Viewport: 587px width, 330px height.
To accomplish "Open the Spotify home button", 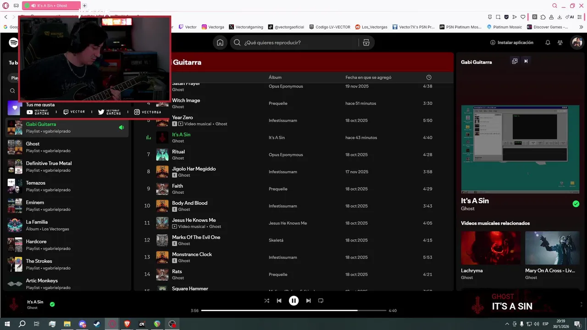I will 220,43.
